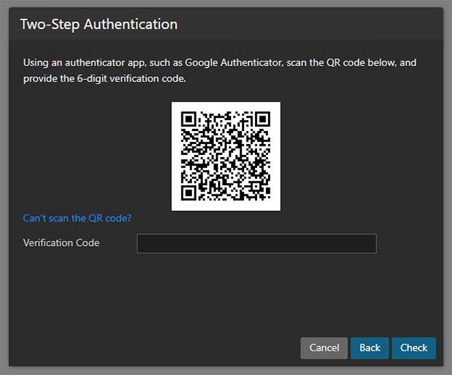This screenshot has height=375, width=452.
Task: Click the empty dialog area below input field
Action: pyautogui.click(x=226, y=290)
